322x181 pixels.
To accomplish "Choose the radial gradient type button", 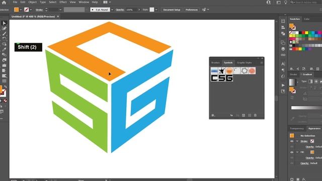I will (316, 81).
